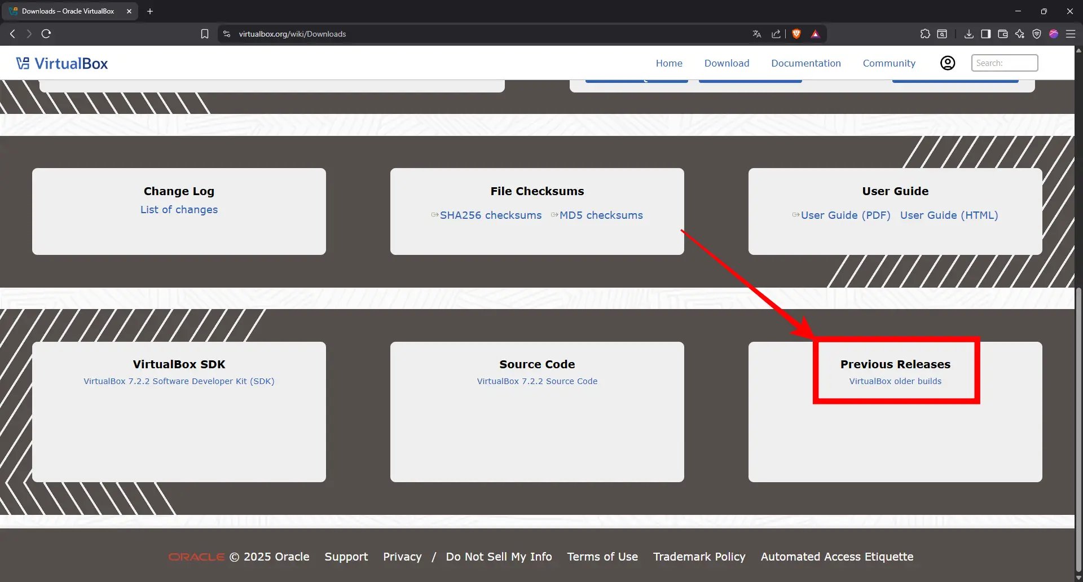Click the Brave Shields lion icon
Image resolution: width=1083 pixels, height=582 pixels.
coord(796,34)
